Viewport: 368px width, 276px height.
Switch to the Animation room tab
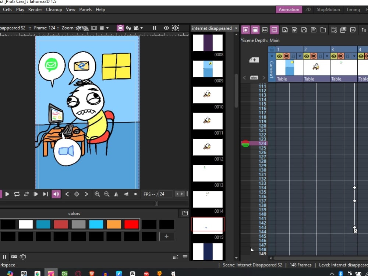[289, 10]
